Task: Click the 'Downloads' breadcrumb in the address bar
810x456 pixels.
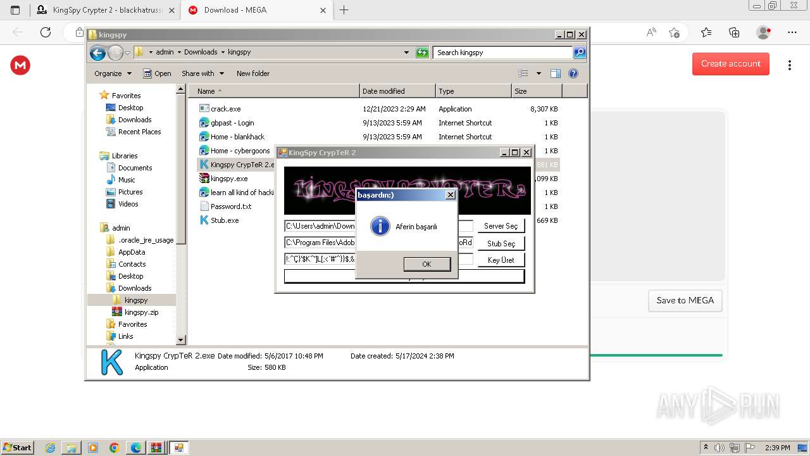Action: pyautogui.click(x=201, y=53)
